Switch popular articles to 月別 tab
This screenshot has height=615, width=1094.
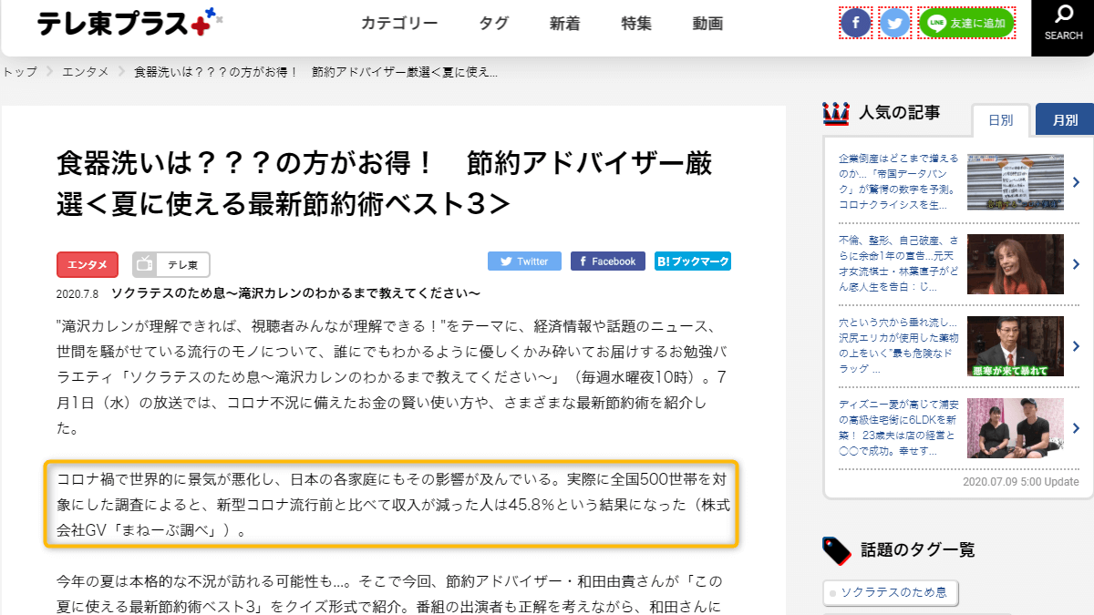pos(1064,119)
